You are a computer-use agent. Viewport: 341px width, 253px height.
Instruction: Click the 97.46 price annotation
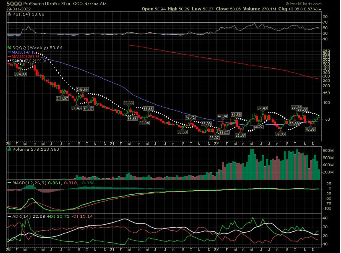[x=76, y=108]
